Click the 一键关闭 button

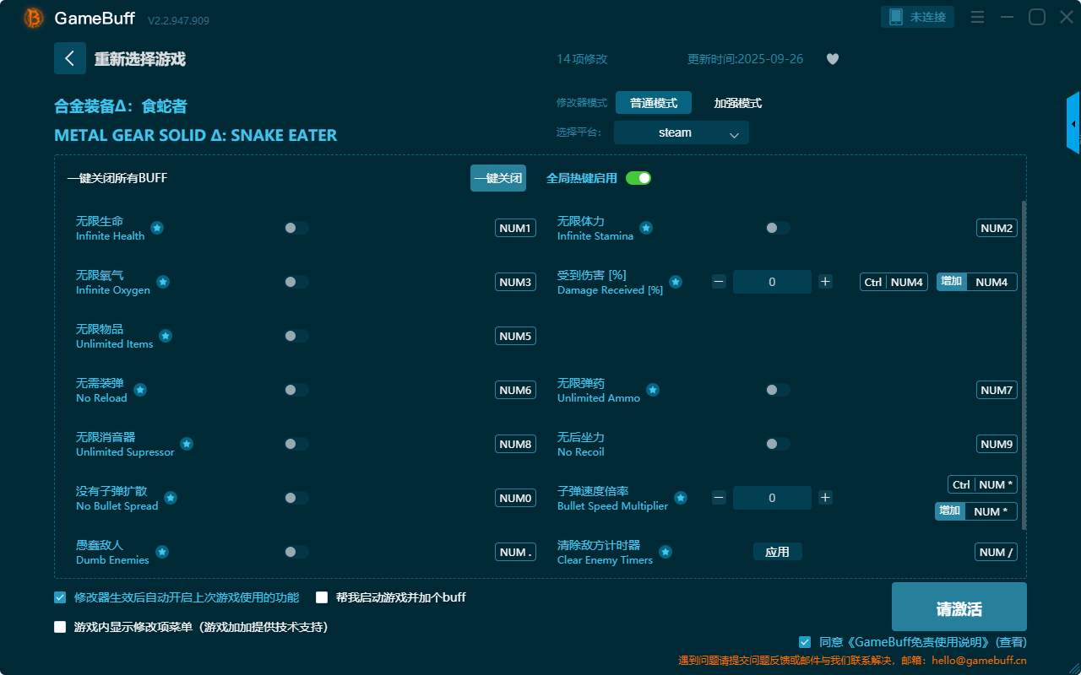pyautogui.click(x=498, y=178)
